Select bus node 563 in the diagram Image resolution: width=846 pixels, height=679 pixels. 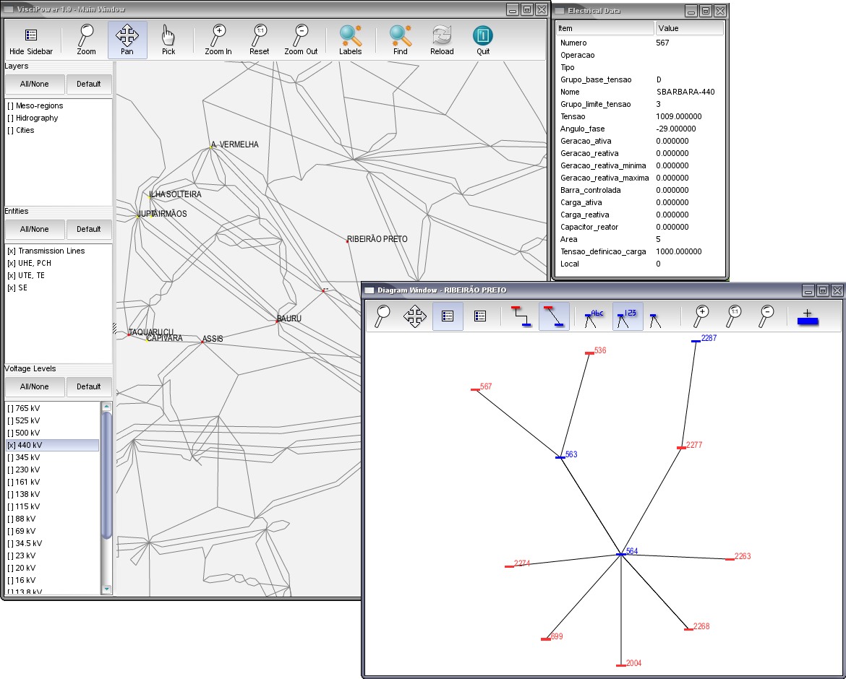[x=560, y=457]
